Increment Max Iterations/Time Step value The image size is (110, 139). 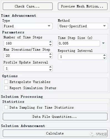[50, 54]
